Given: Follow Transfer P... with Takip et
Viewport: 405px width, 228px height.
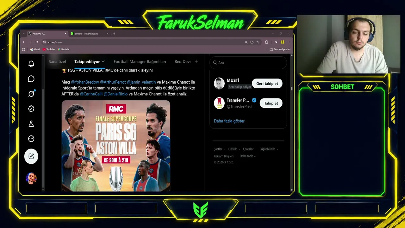Looking at the screenshot, I should [271, 103].
